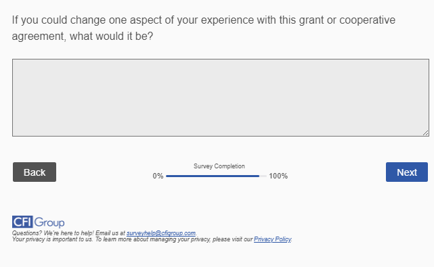Click the question text about changing one aspect
Viewport: 434px width, 267px height.
click(x=203, y=28)
